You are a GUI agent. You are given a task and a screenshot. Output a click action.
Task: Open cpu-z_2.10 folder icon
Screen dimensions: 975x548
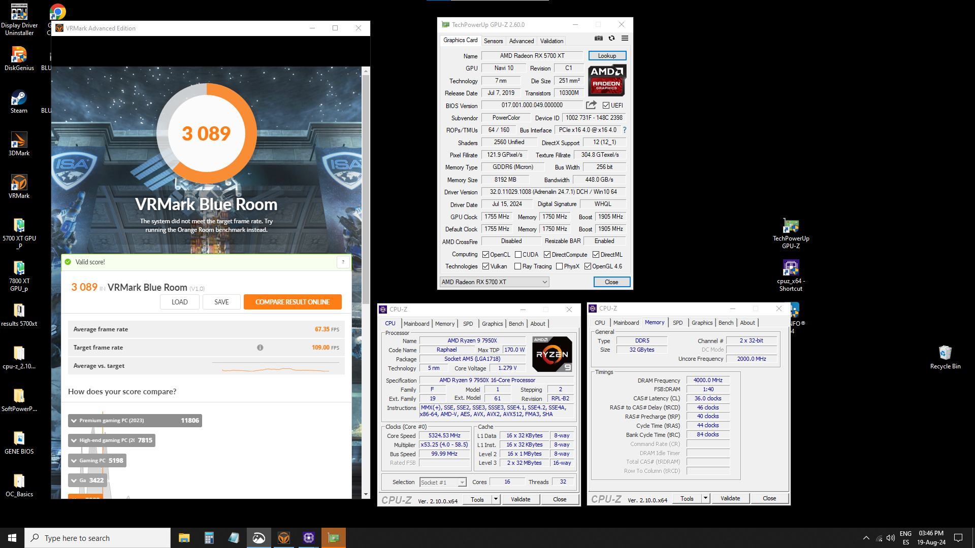tap(19, 357)
